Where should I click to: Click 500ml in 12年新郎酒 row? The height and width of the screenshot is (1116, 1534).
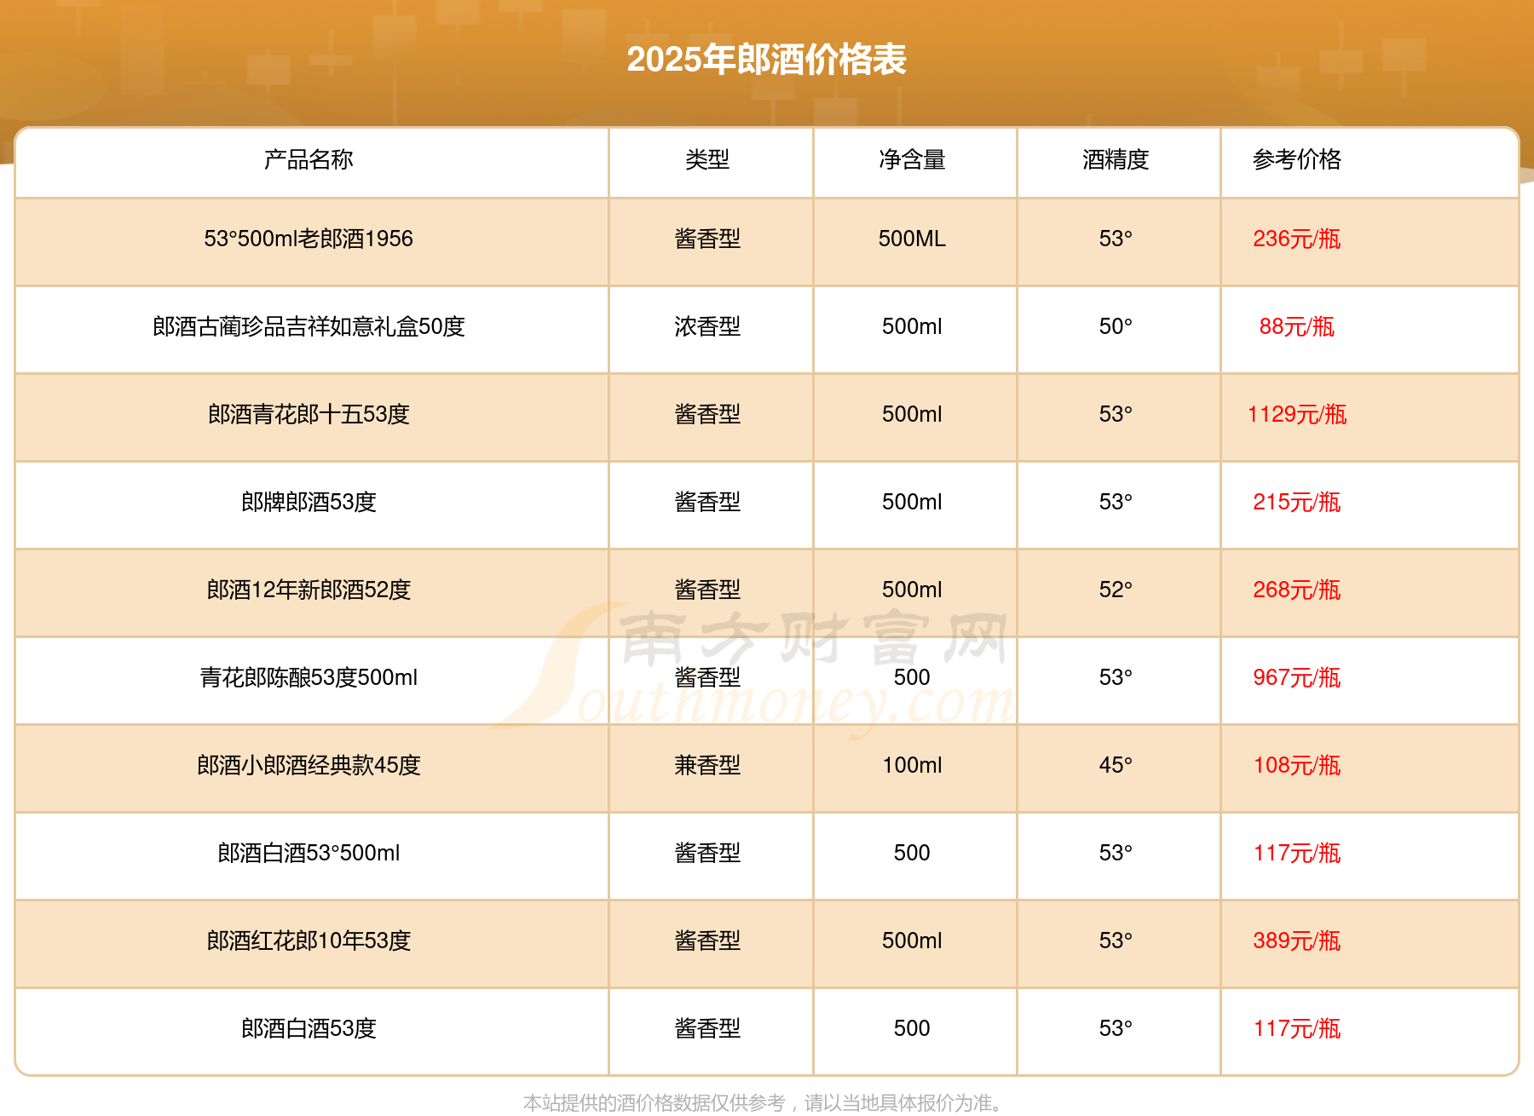coord(912,590)
